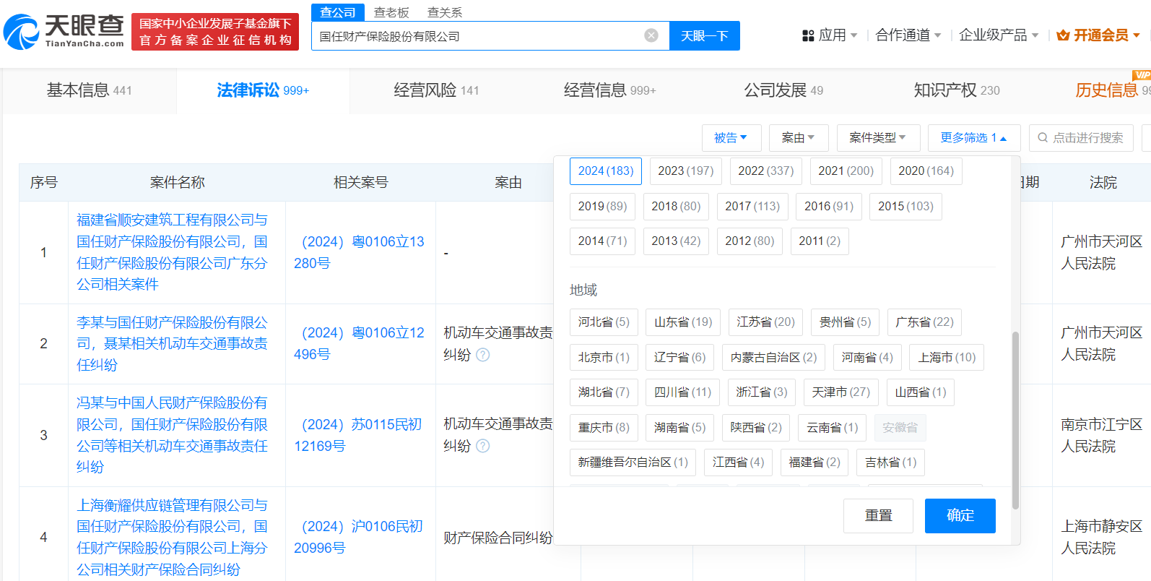Select year filter 2019 (89)
The width and height of the screenshot is (1151, 581).
point(602,206)
